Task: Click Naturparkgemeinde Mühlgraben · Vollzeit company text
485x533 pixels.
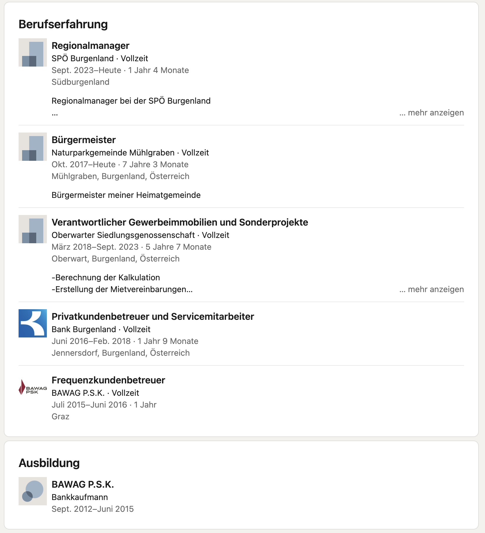Action: (130, 153)
